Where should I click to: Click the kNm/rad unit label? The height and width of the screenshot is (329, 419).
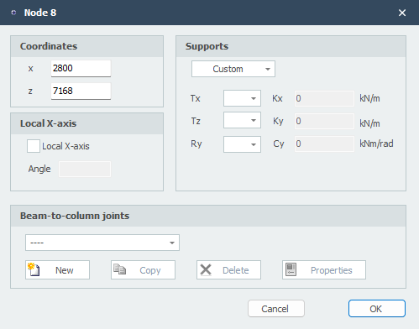click(376, 144)
